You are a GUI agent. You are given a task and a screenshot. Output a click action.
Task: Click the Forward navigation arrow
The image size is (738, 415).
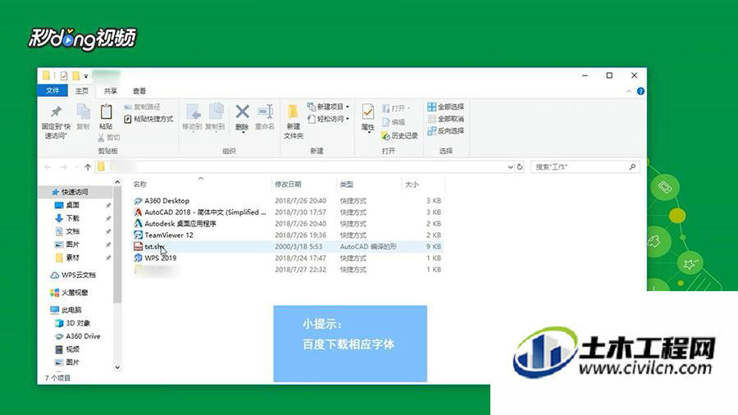[x=63, y=167]
